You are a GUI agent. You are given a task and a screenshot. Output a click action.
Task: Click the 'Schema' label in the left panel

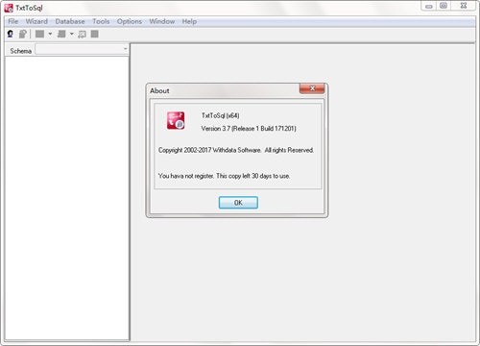click(x=20, y=51)
